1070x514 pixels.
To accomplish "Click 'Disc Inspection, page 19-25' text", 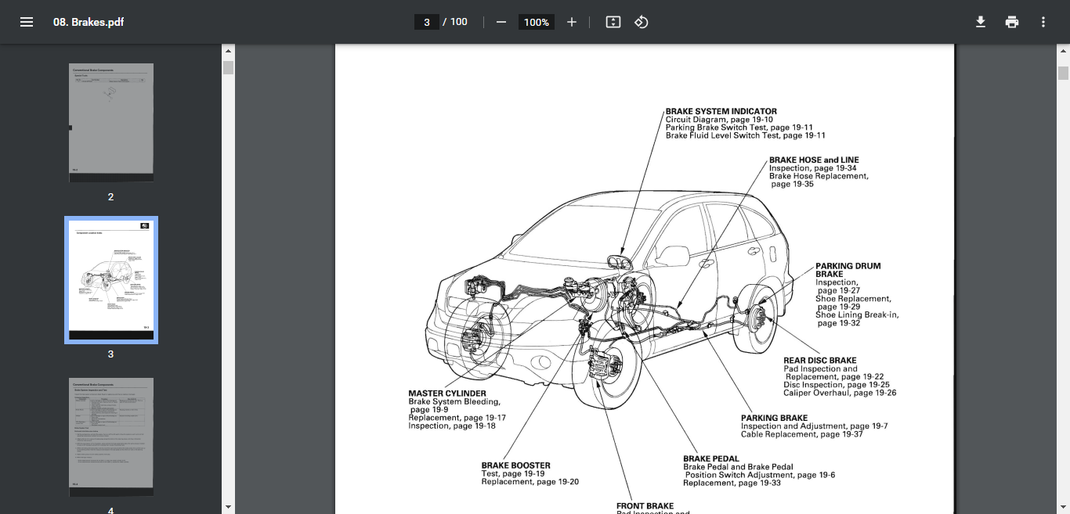I will (x=837, y=385).
